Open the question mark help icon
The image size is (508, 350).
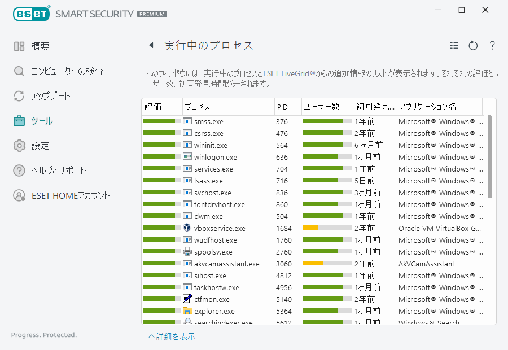(492, 46)
